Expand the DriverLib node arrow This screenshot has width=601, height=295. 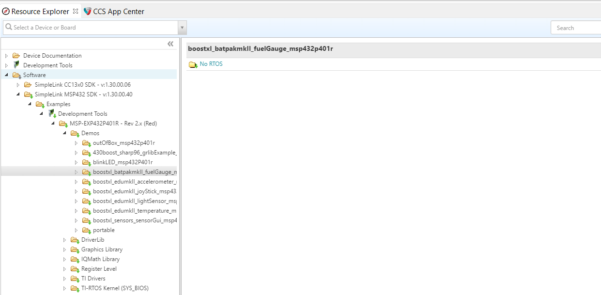[x=64, y=240]
